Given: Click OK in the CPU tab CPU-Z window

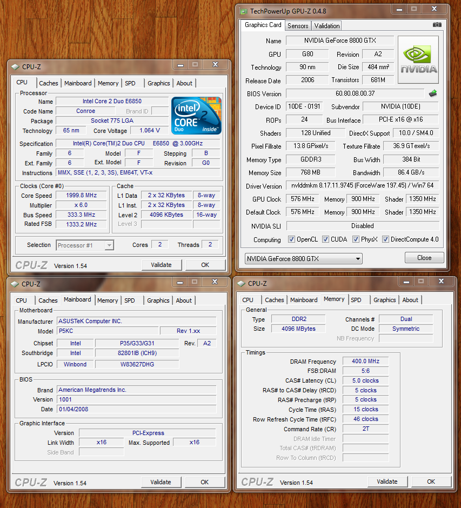Looking at the screenshot, I should (x=205, y=265).
